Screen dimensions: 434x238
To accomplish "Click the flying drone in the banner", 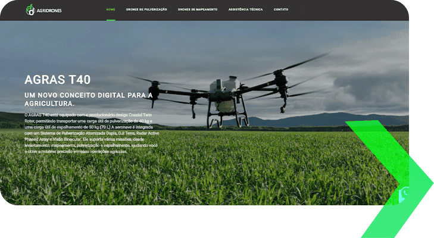I will [x=230, y=91].
